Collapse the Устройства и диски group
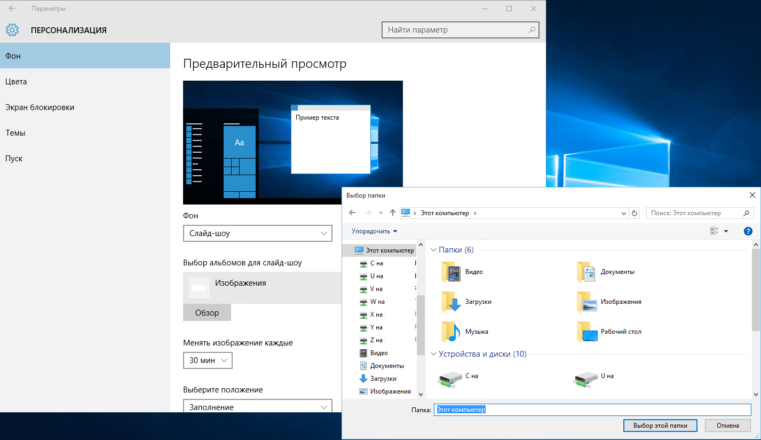The width and height of the screenshot is (761, 440). 433,354
